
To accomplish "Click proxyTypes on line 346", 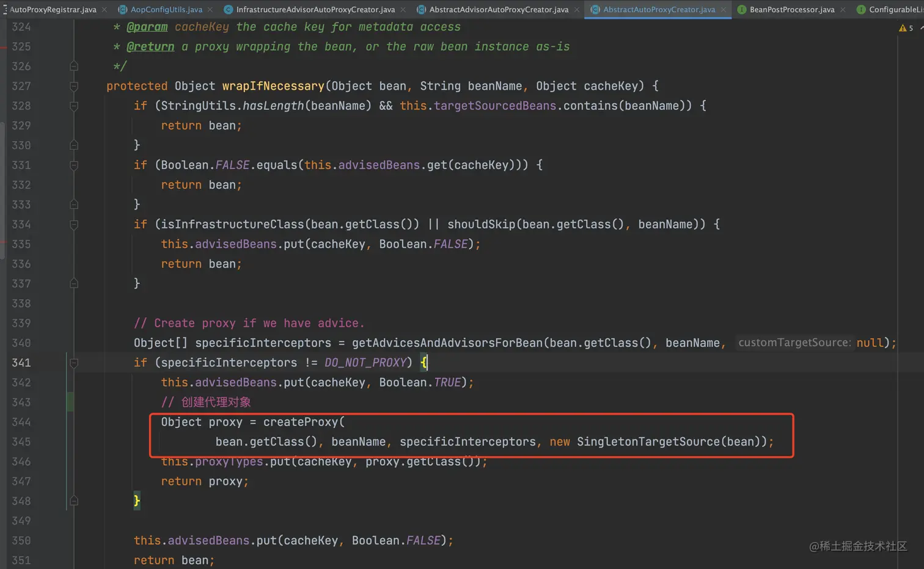I will pyautogui.click(x=229, y=462).
